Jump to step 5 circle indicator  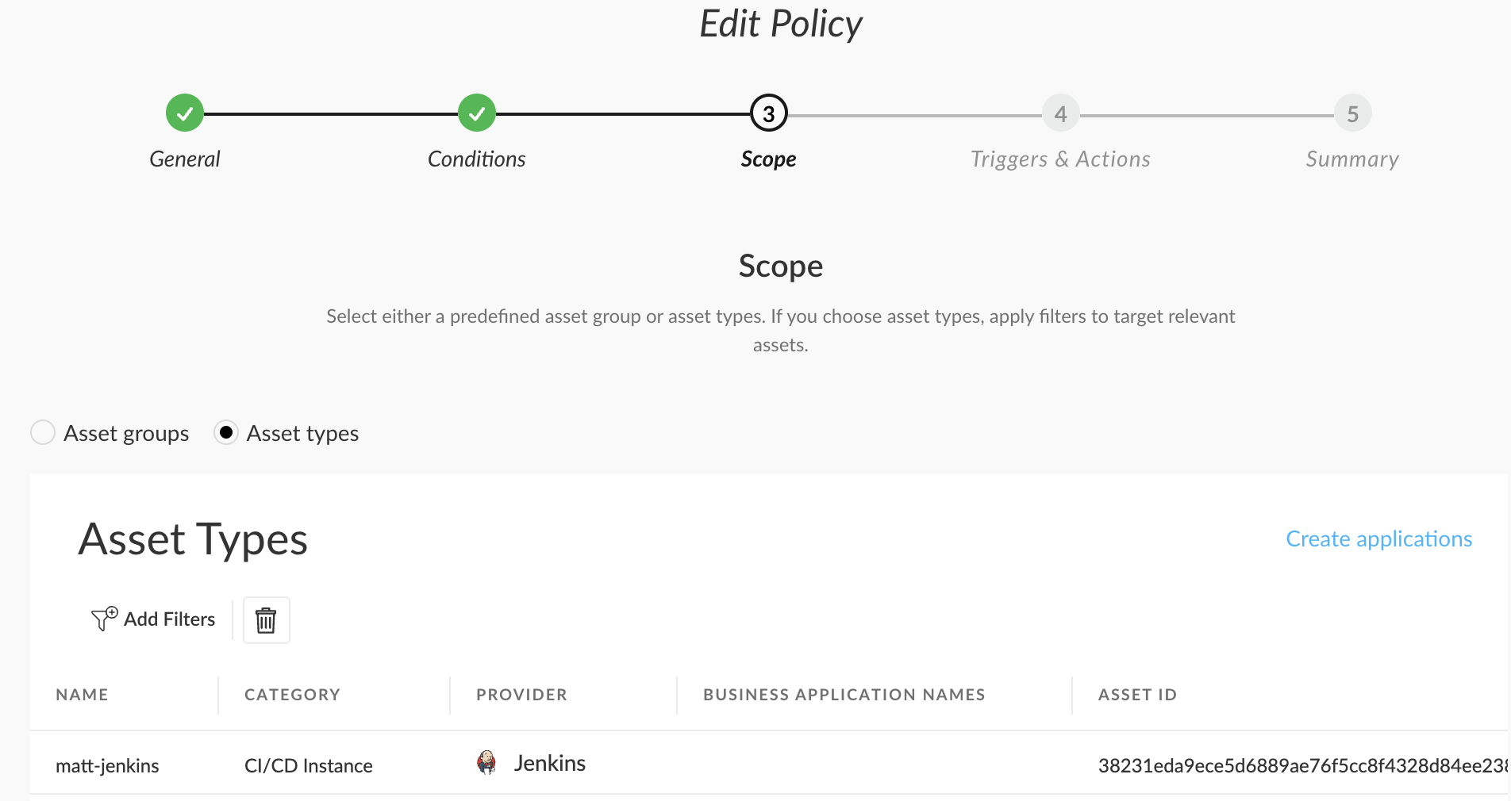1352,114
